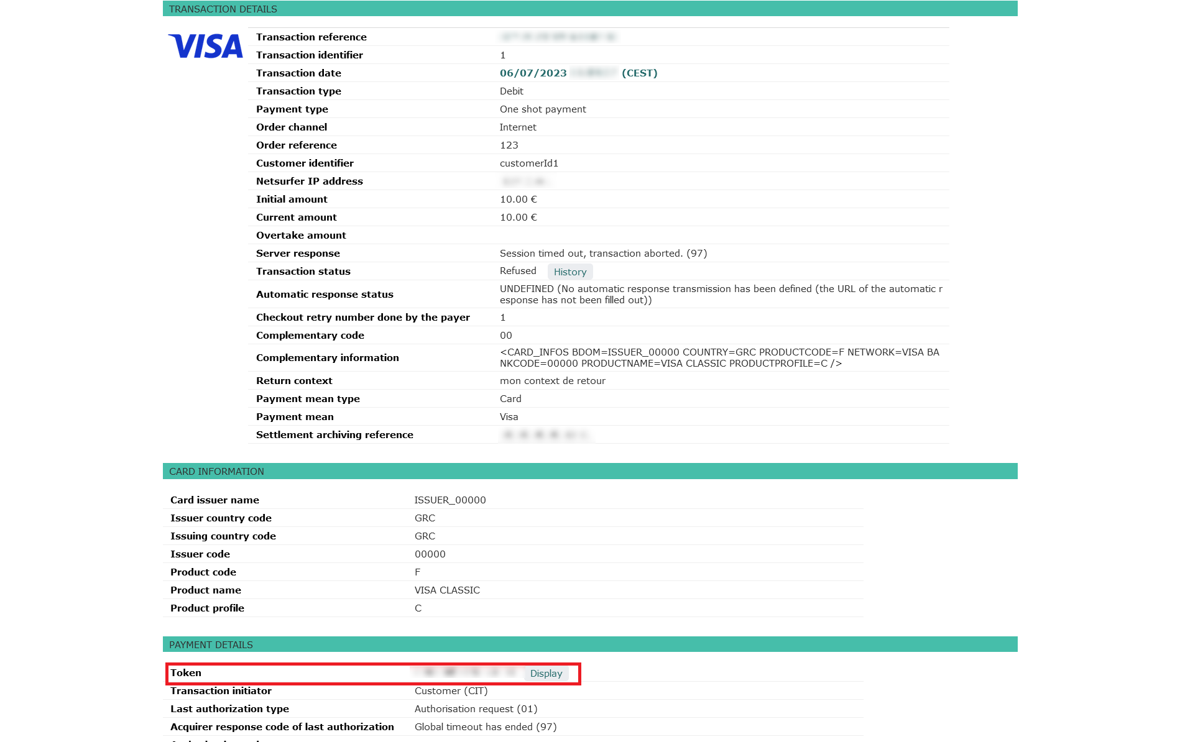Click the 'Internet' order channel value
Viewport: 1180px width, 742px height.
[x=518, y=127]
